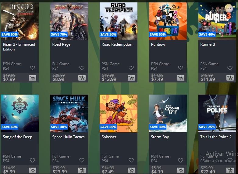The width and height of the screenshot is (238, 174).
Task: Add Road Rage to cart
Action: tap(82, 78)
